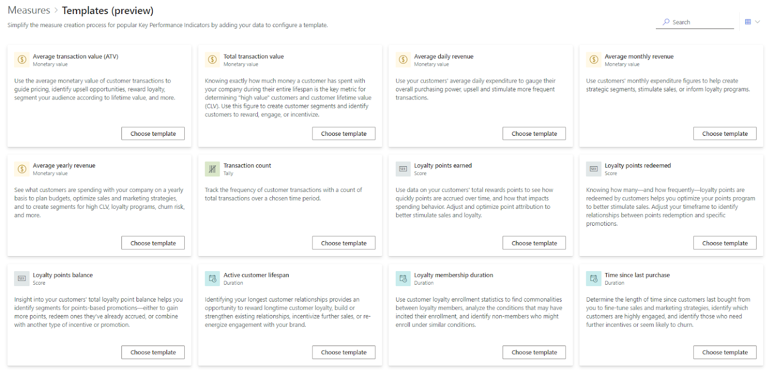
Task: Open the Average yearly revenue card title
Action: pyautogui.click(x=64, y=166)
